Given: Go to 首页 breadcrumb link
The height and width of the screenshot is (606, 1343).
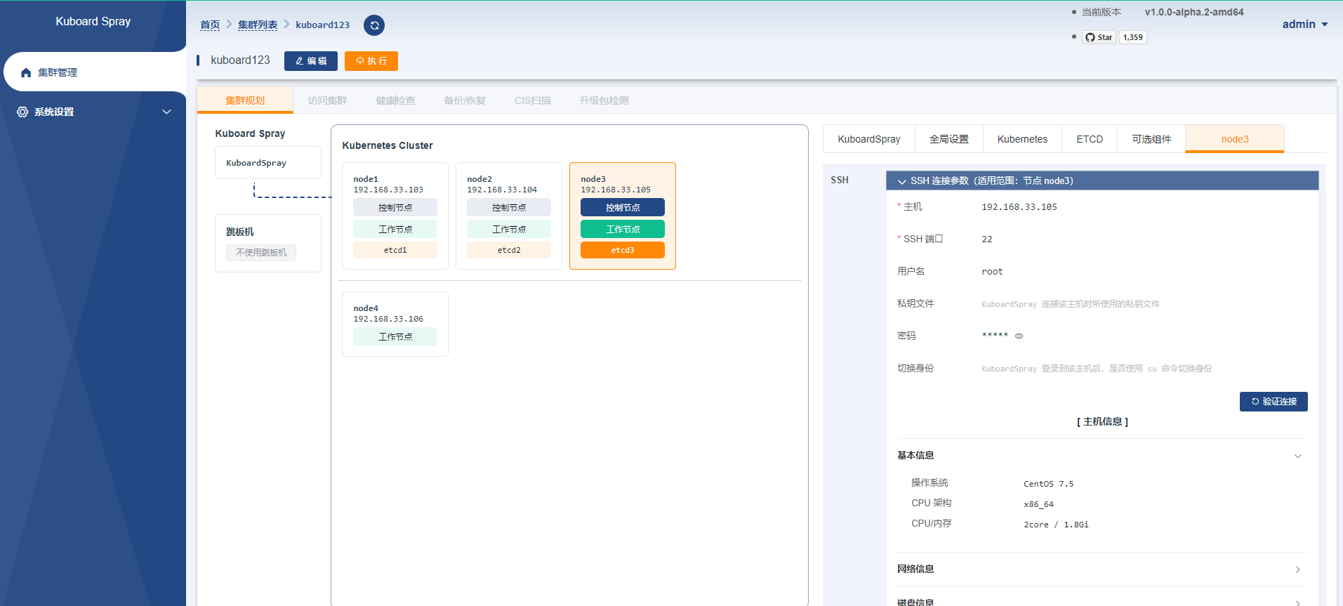Looking at the screenshot, I should click(x=210, y=25).
